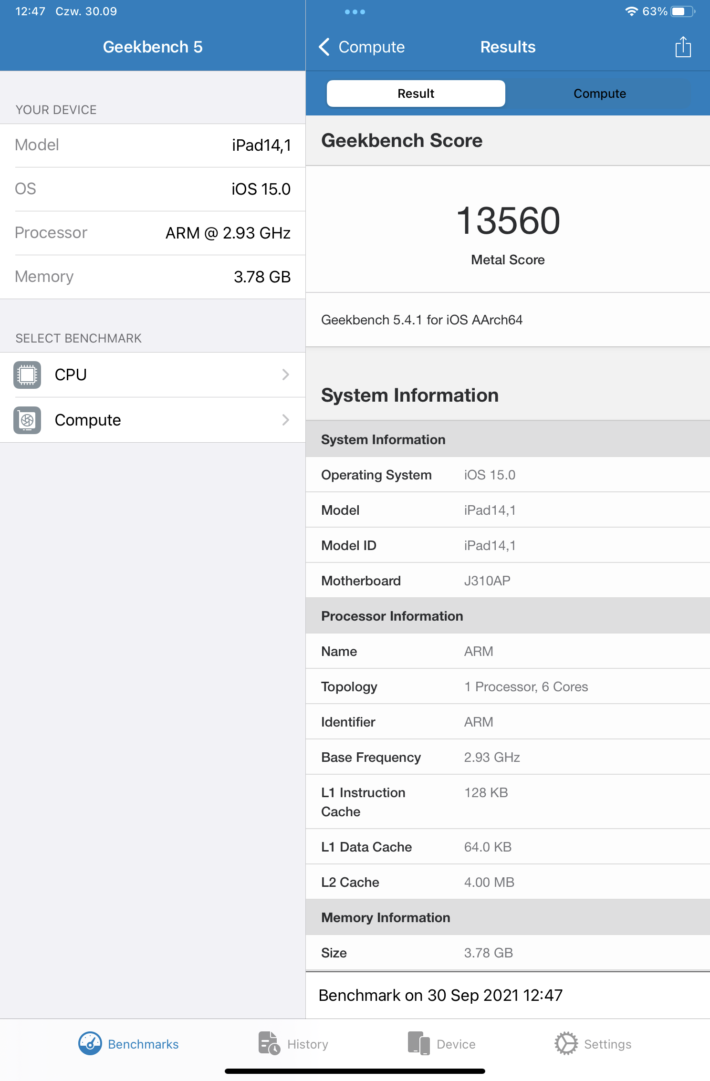Select the Motherboard J310AP row

point(508,581)
